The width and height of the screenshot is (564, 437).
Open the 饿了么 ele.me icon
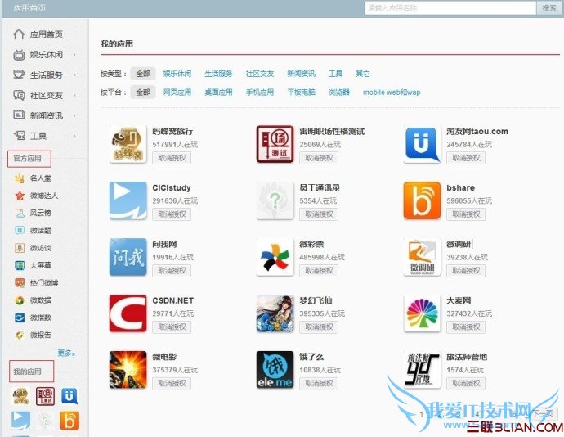[x=275, y=370]
